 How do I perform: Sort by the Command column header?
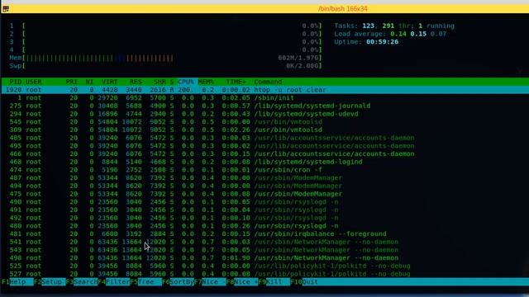click(x=268, y=82)
